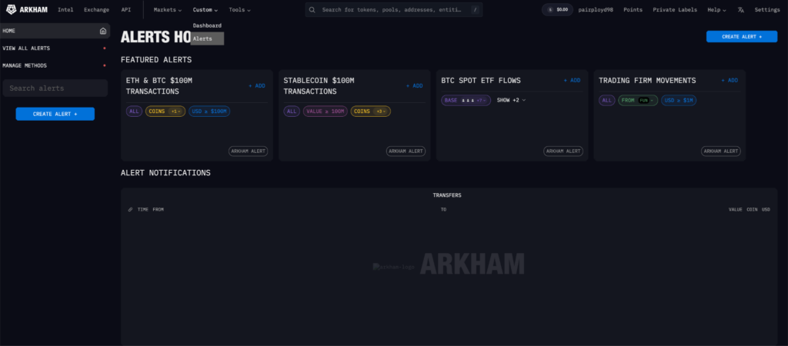Add the BTC Spot ETF Flows alert
Viewport: 788px width, 346px height.
tap(572, 80)
